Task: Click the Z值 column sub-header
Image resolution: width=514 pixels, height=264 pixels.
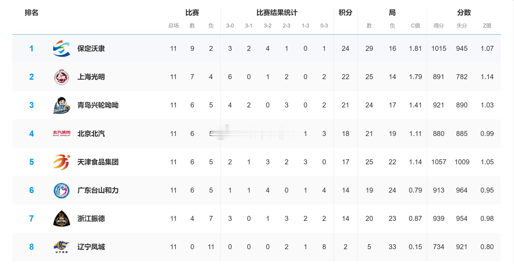Action: click(487, 26)
